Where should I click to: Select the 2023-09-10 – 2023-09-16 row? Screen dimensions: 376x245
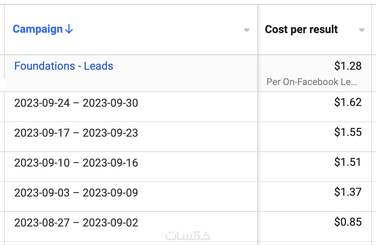pyautogui.click(x=76, y=163)
